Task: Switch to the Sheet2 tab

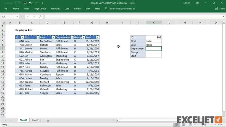Action: tap(35, 120)
